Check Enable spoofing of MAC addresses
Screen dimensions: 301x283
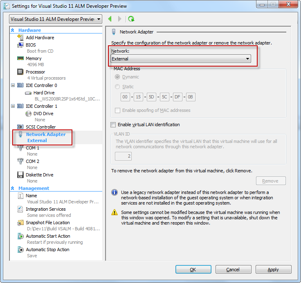pos(117,110)
